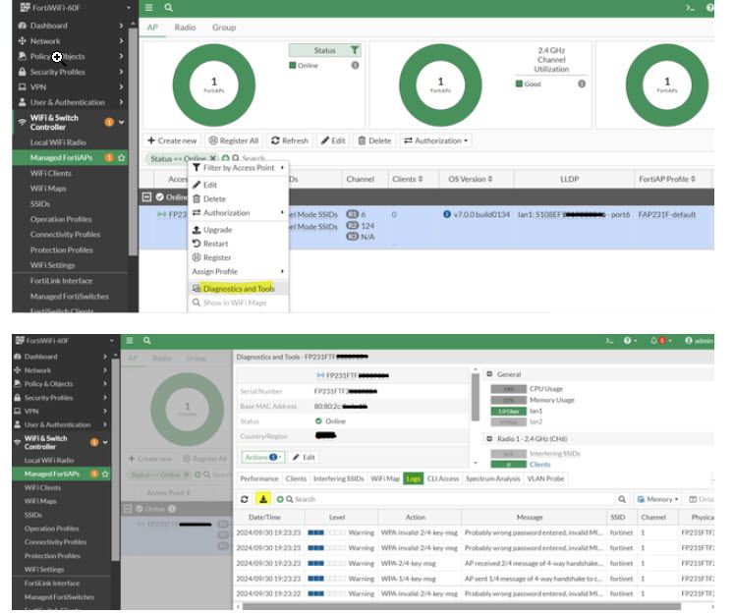This screenshot has width=733, height=614.
Task: Open the Authorization dropdown in toolbar
Action: click(x=435, y=140)
